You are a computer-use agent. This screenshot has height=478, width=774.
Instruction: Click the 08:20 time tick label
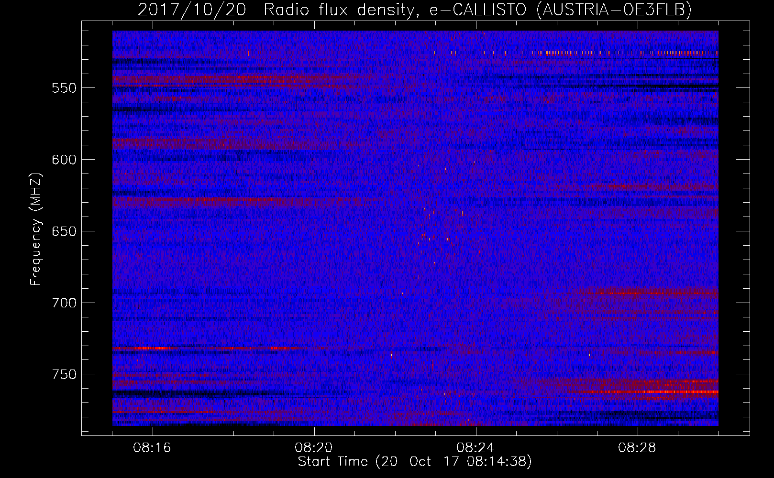[314, 448]
